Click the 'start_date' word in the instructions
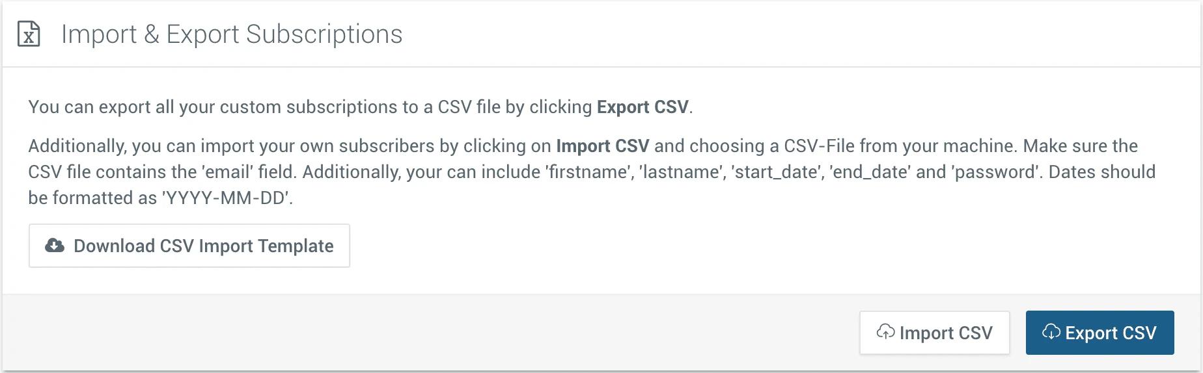Viewport: 1203px width, 373px height. pyautogui.click(x=777, y=172)
